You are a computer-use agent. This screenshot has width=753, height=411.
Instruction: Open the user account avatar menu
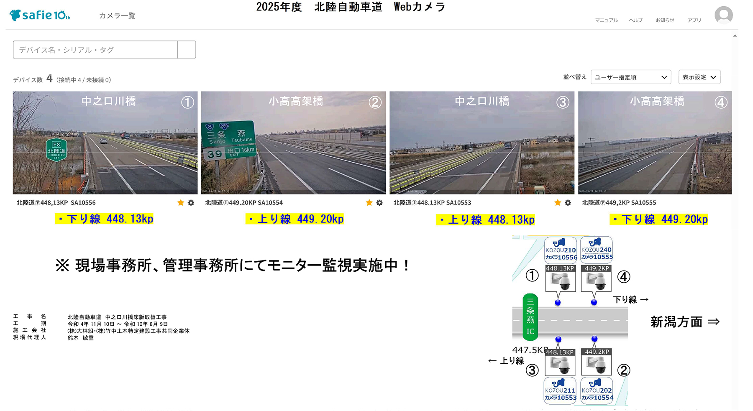(723, 15)
